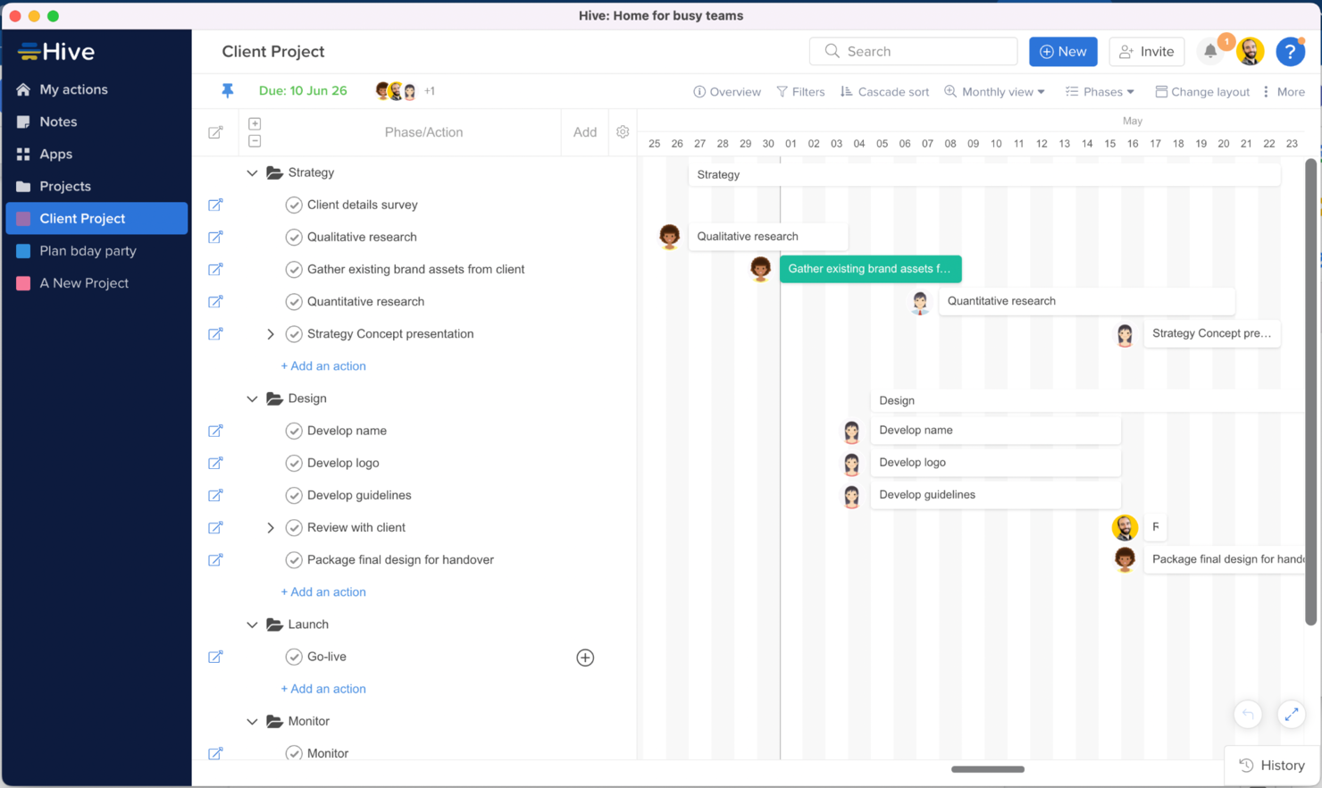
Task: Click the collapse all minus icon
Action: [x=255, y=141]
